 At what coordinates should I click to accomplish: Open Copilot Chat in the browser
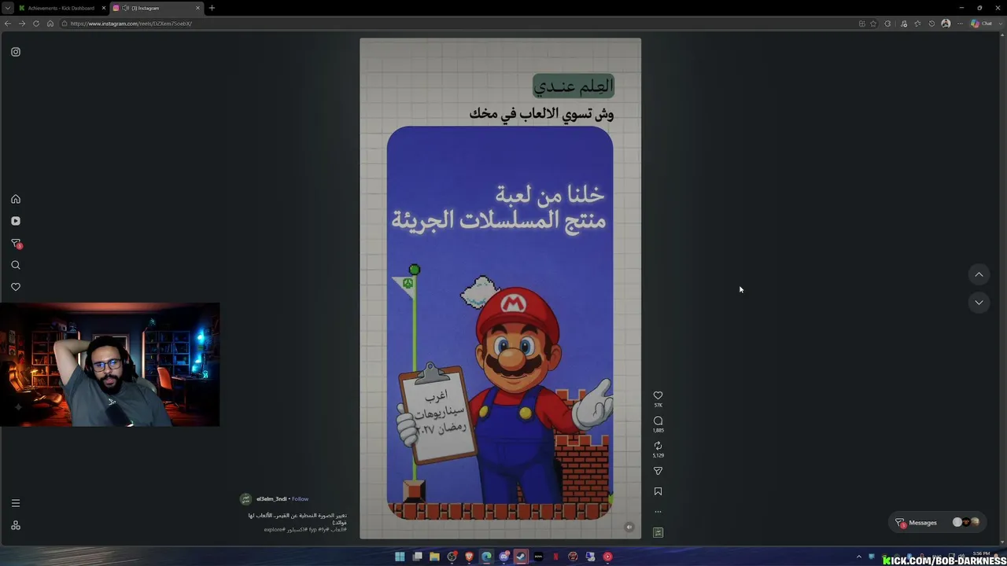pos(981,24)
